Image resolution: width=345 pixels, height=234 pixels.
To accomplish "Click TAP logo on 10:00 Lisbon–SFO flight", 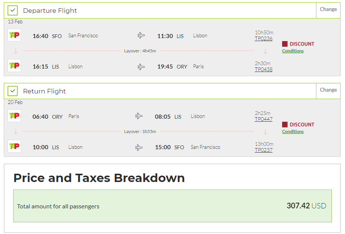I will tap(14, 147).
